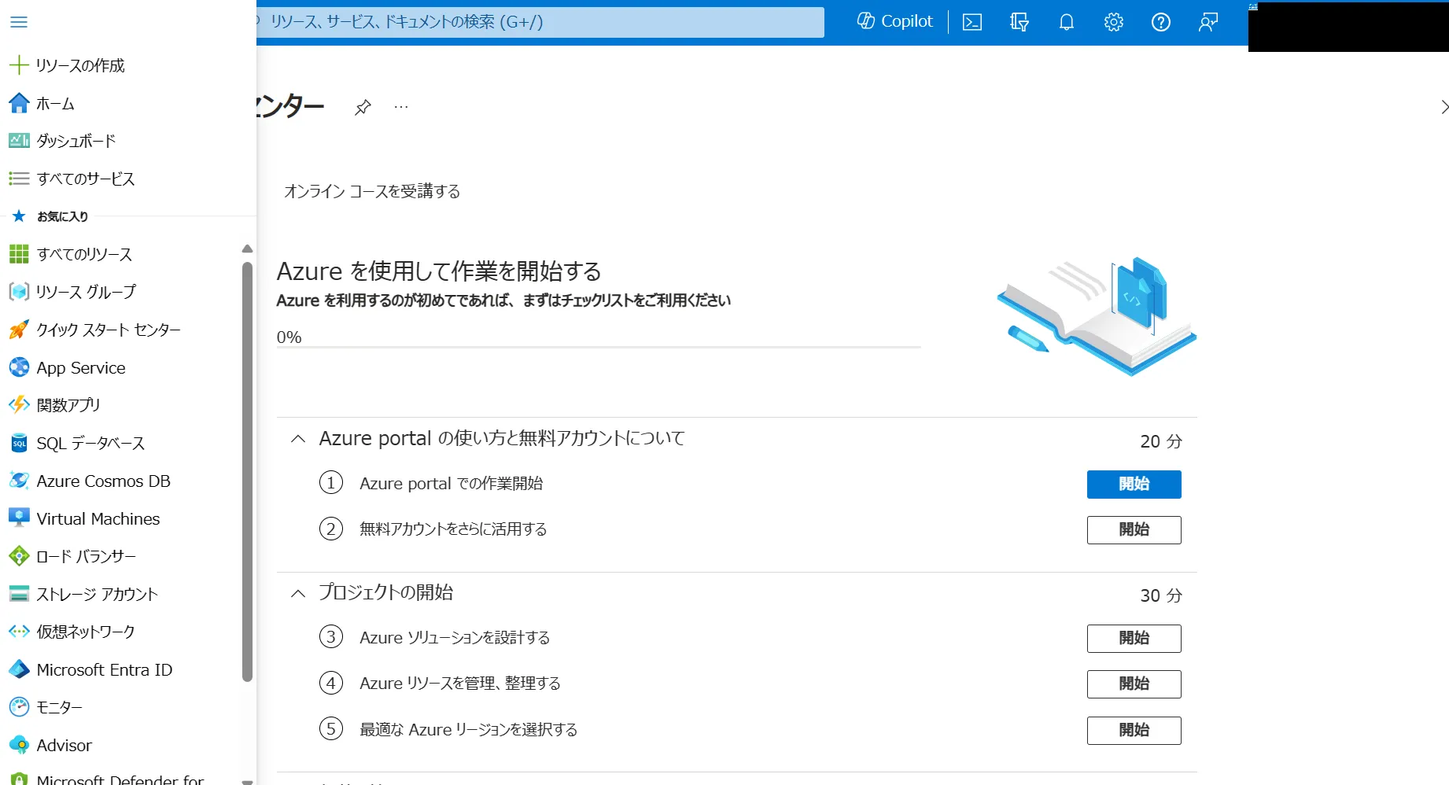Collapse the Azure portal の使い方 section
The width and height of the screenshot is (1449, 785).
click(298, 439)
